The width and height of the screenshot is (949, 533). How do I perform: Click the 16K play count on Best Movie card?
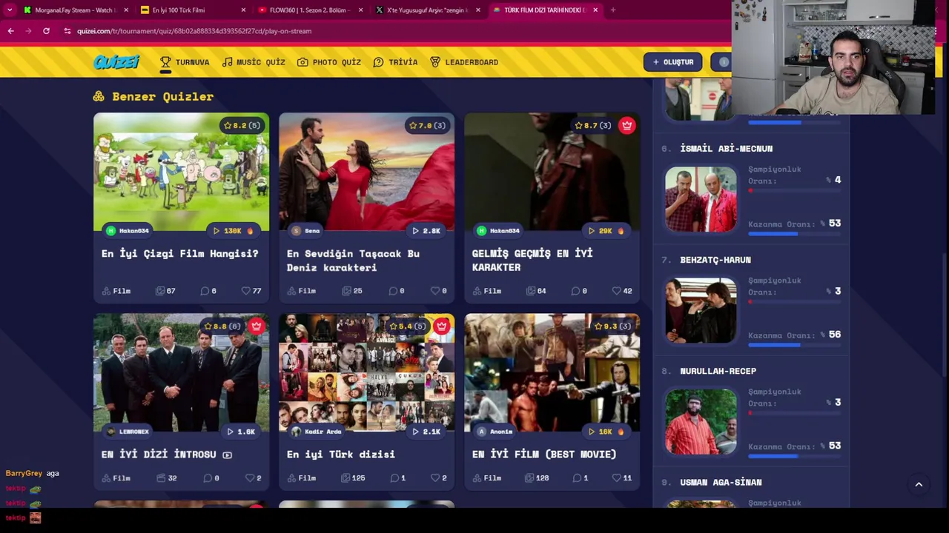tap(606, 432)
